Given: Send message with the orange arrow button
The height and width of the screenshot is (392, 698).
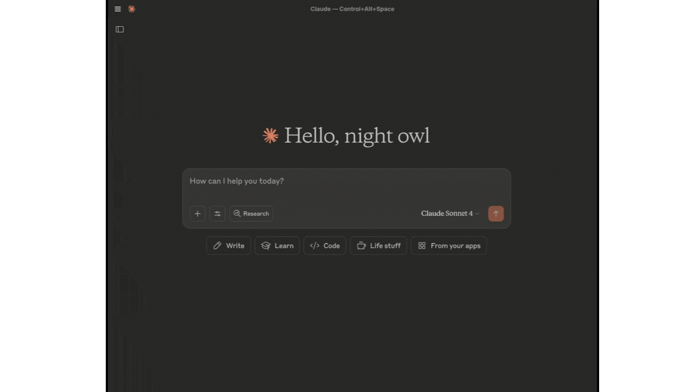Looking at the screenshot, I should (x=496, y=214).
